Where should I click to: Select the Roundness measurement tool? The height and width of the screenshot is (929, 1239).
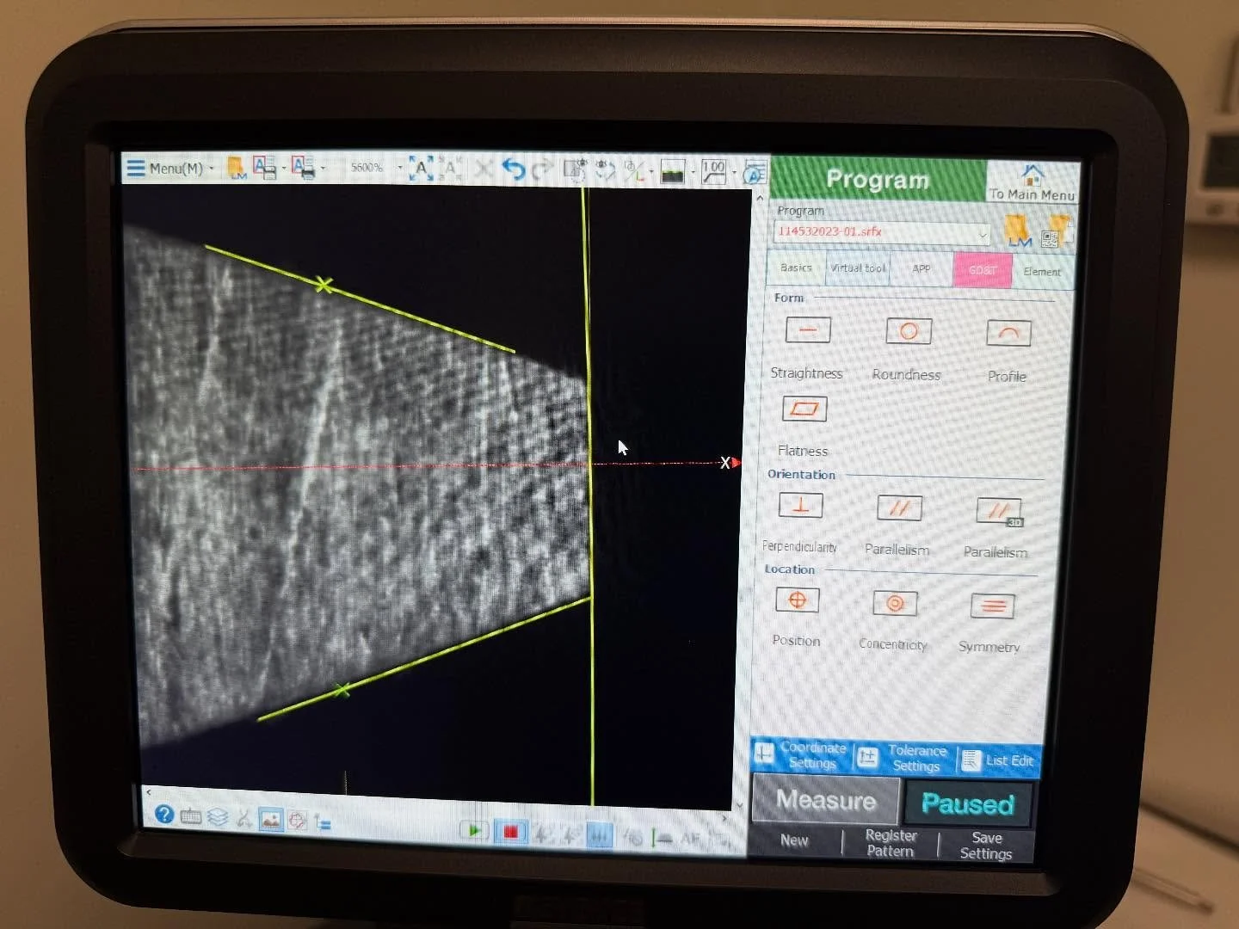[x=907, y=331]
